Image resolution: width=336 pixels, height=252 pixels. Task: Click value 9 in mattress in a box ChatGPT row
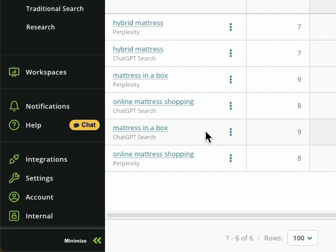[299, 132]
